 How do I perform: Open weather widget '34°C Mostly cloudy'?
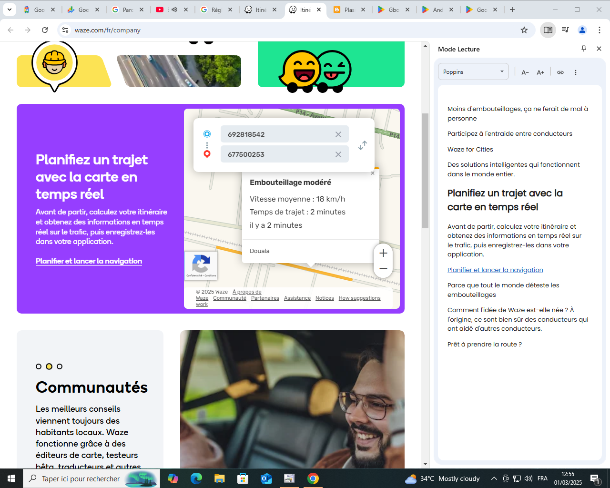pyautogui.click(x=442, y=478)
